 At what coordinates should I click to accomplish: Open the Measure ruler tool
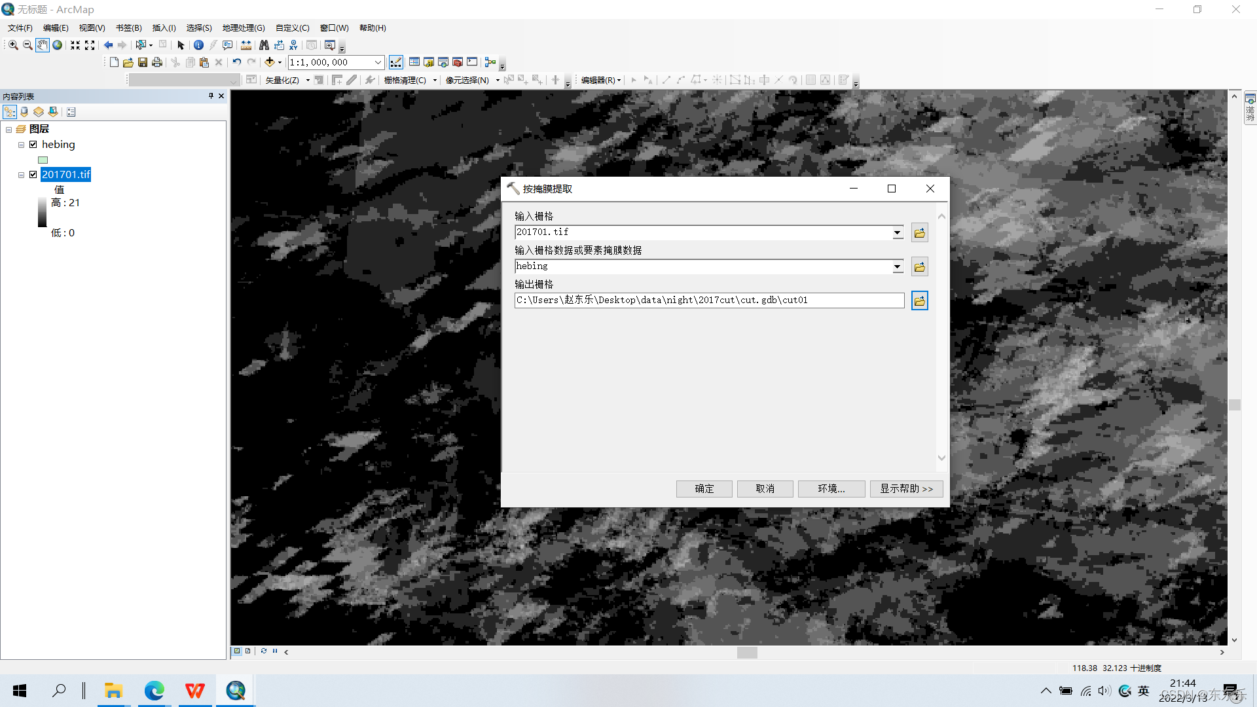click(x=246, y=45)
